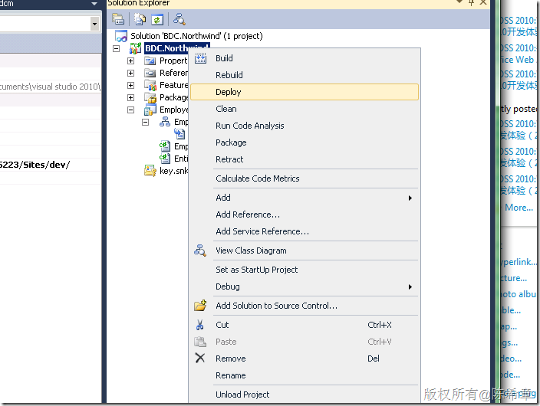Viewport: 540px width, 406px height.
Task: Click the '5223/Sites/dev/' property value
Action: tap(35, 165)
